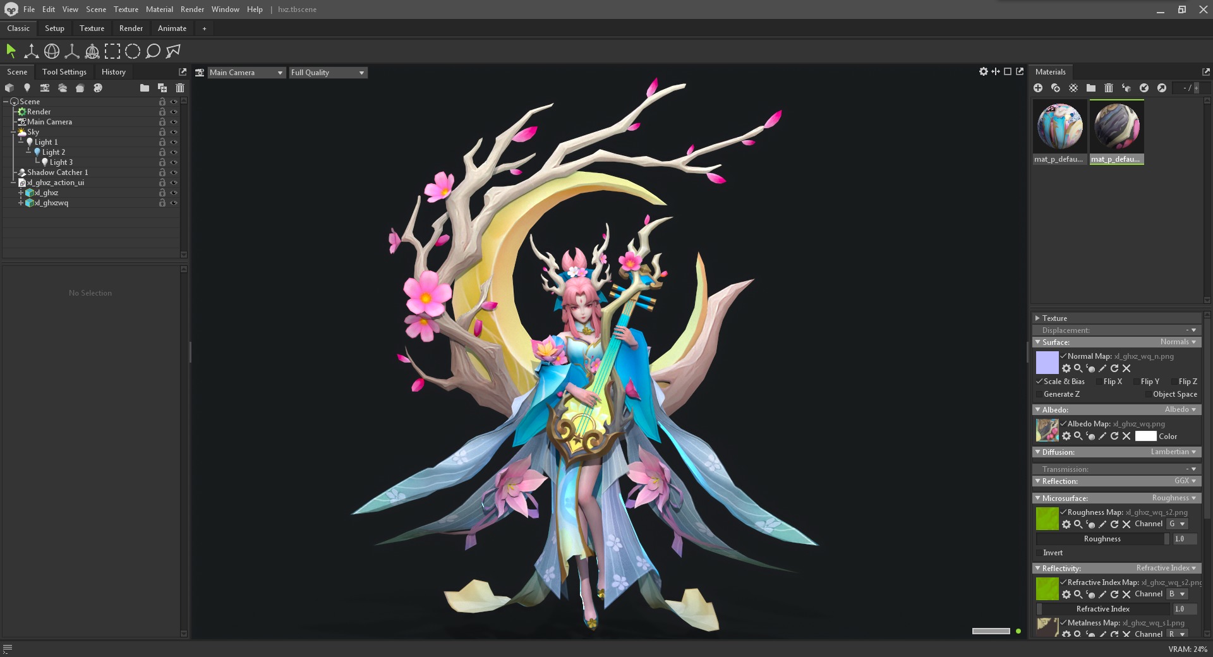
Task: Switch to the History tab
Action: (x=114, y=72)
